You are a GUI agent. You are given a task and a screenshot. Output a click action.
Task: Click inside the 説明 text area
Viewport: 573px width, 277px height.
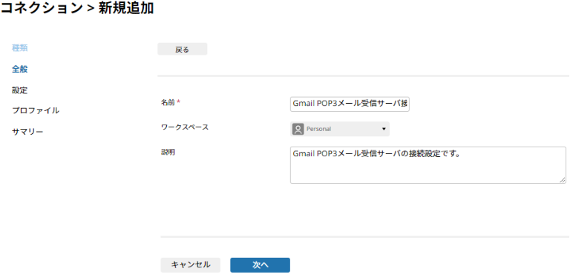(x=428, y=165)
